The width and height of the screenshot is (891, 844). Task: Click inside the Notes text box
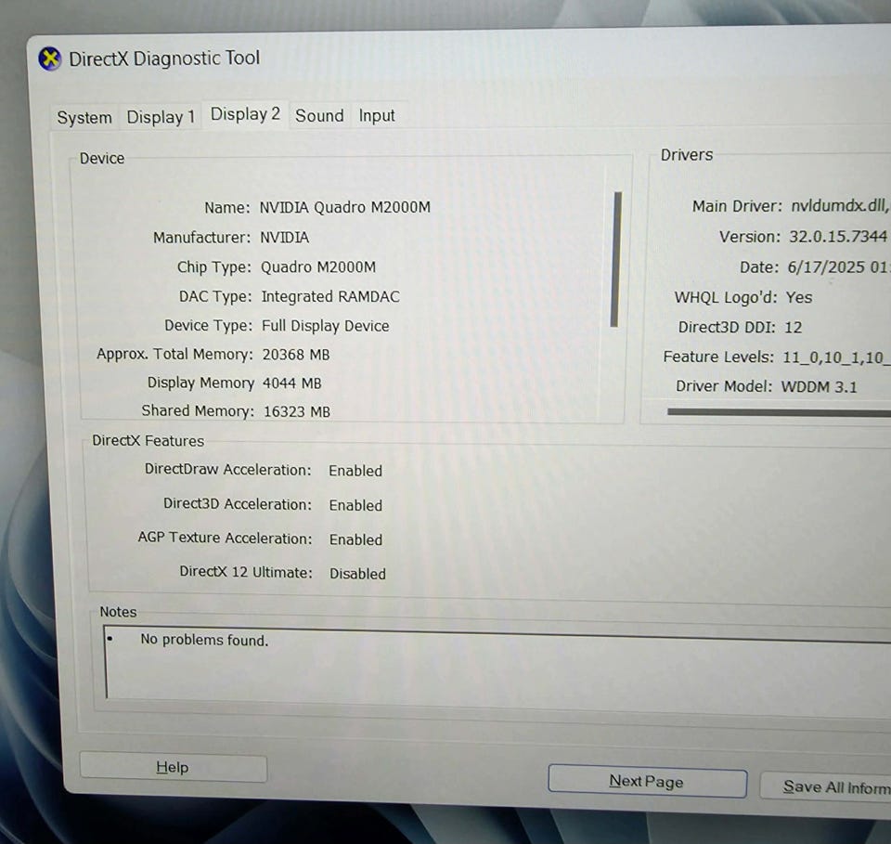(497, 664)
